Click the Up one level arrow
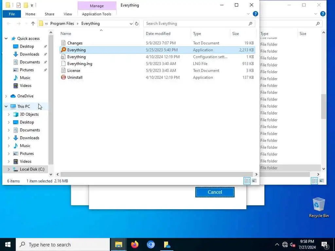335x251 pixels. (33, 24)
